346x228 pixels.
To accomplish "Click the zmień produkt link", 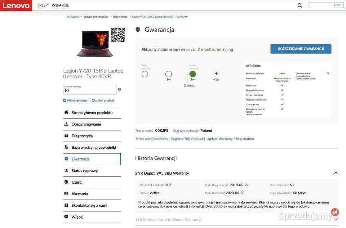I will click(105, 101).
